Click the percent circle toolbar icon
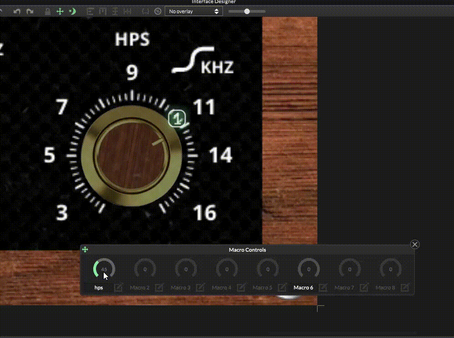Screen dimensions: 454x338 pyautogui.click(x=158, y=11)
